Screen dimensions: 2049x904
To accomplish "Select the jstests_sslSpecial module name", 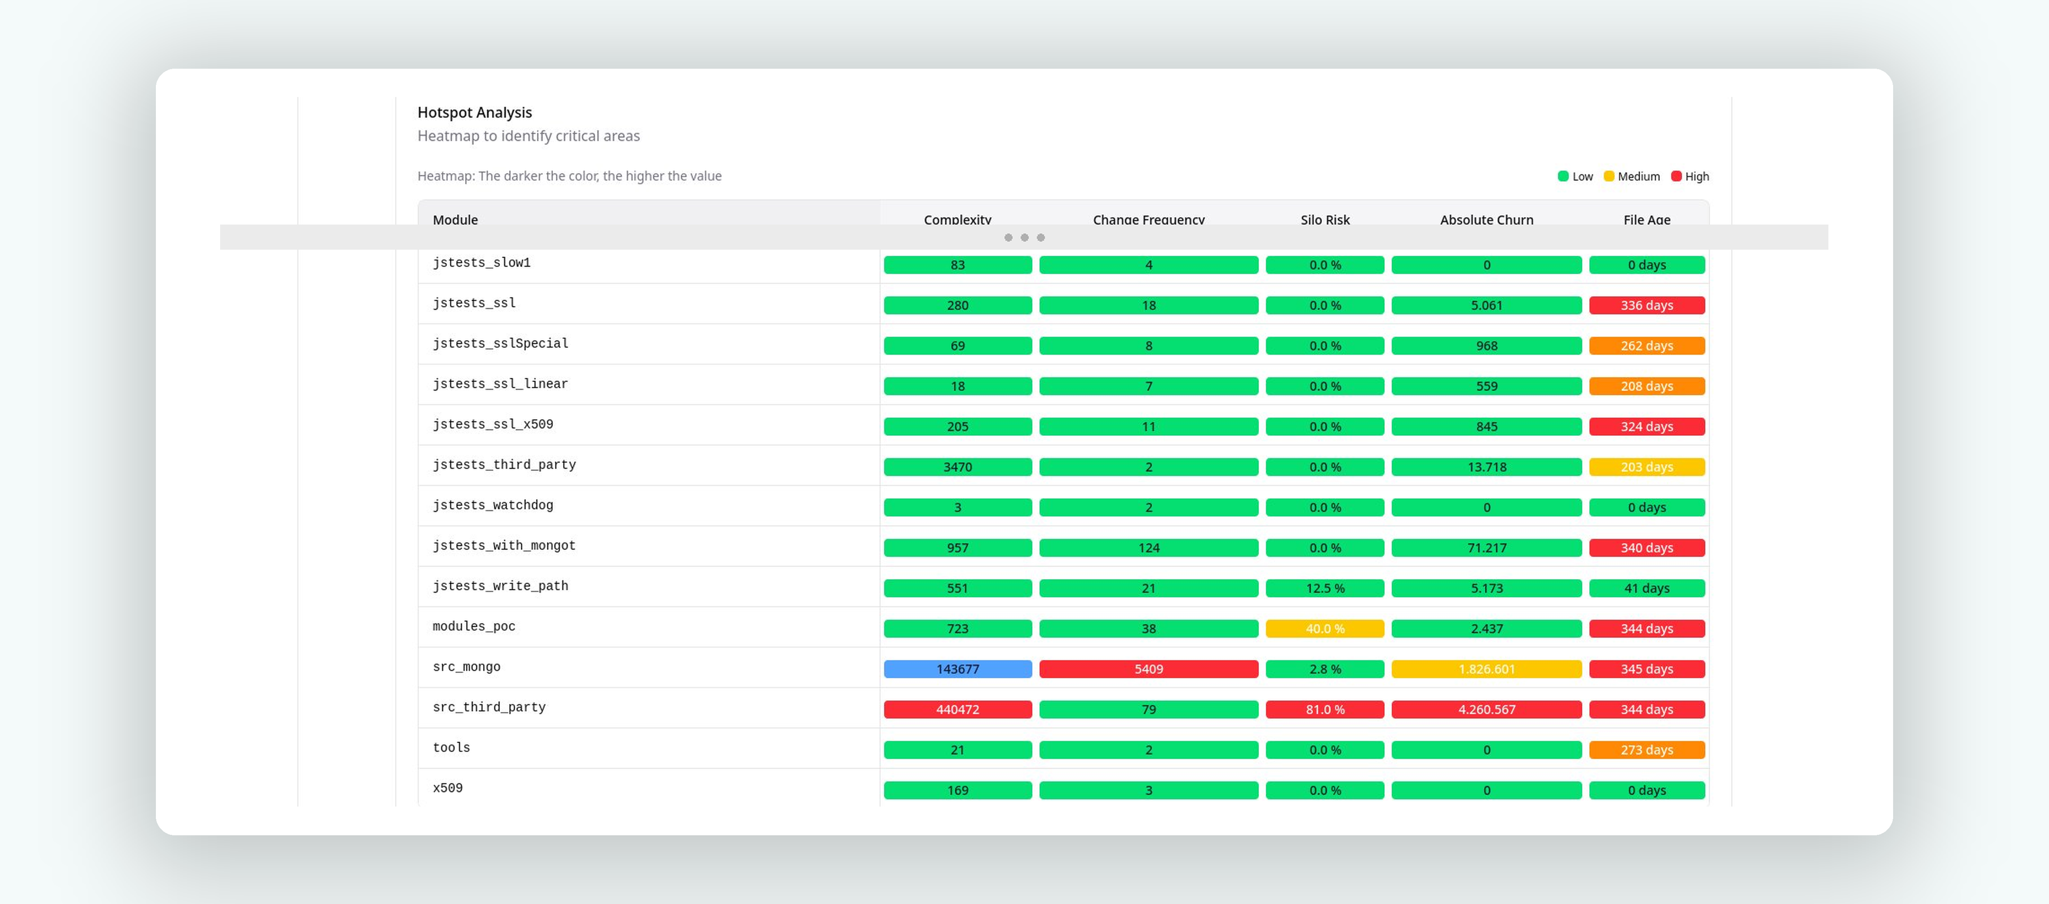I will [x=500, y=344].
